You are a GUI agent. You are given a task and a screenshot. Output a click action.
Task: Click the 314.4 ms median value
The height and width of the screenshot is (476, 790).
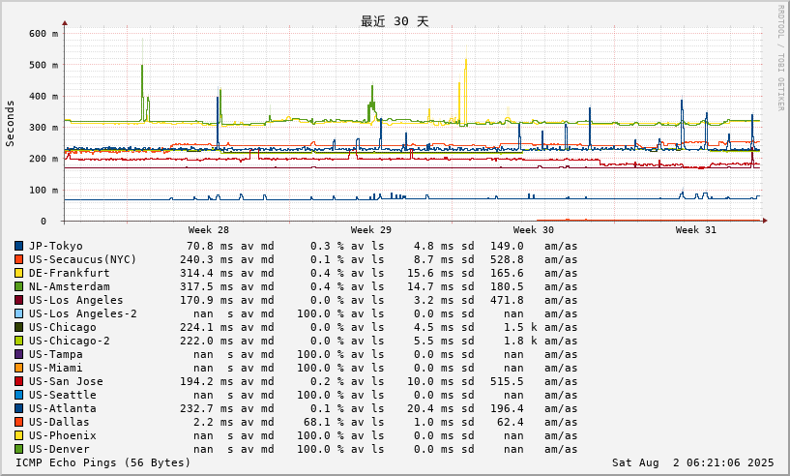(x=207, y=273)
